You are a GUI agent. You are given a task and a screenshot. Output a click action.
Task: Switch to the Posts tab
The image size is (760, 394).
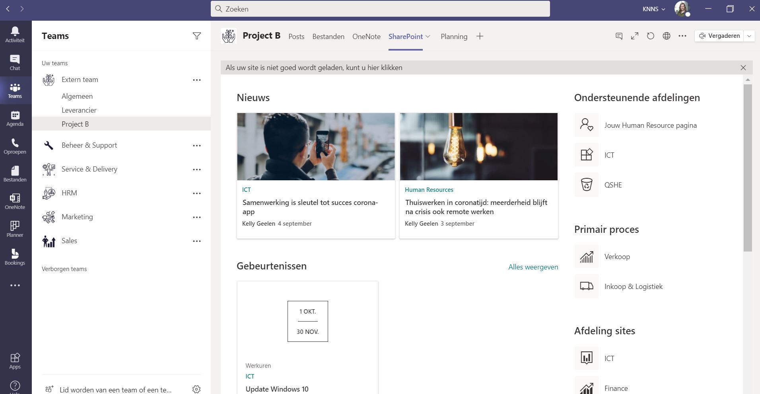296,36
